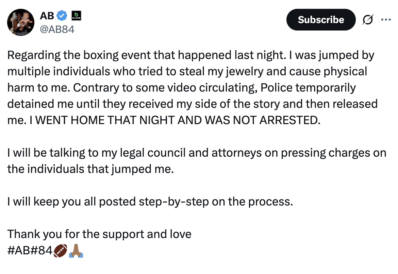Image resolution: width=398 pixels, height=274 pixels.
Task: Click the praying hands emoji
Action: click(x=76, y=251)
